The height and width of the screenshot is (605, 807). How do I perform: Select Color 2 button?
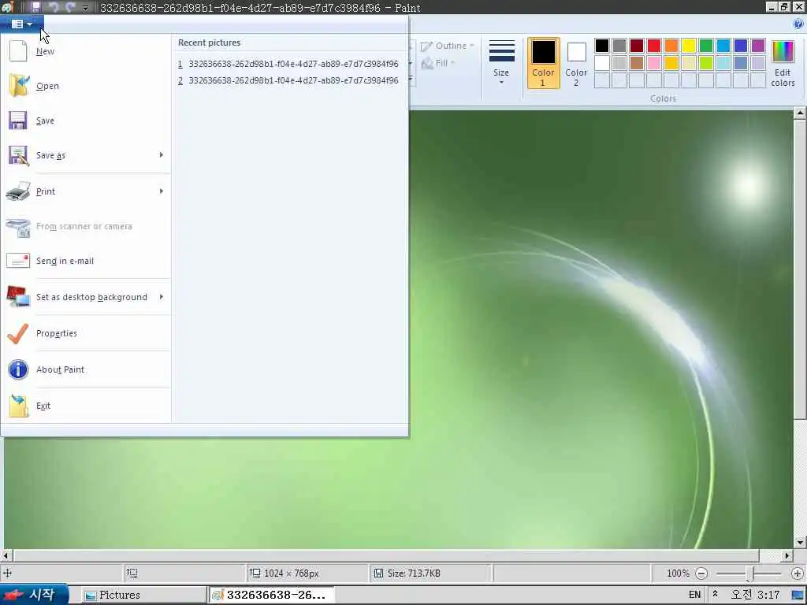coord(576,63)
